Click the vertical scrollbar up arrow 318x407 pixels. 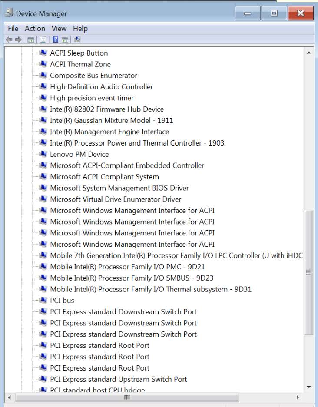point(308,53)
